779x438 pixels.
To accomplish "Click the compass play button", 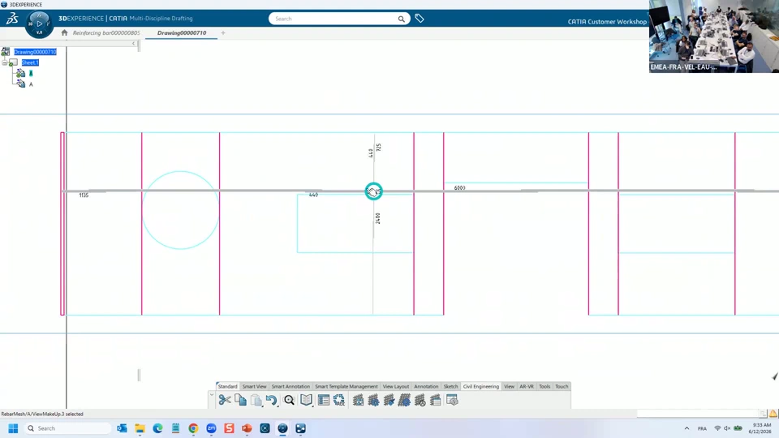I will coord(39,24).
